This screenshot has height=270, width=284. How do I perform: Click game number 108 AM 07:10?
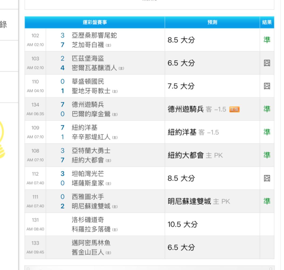click(x=35, y=155)
